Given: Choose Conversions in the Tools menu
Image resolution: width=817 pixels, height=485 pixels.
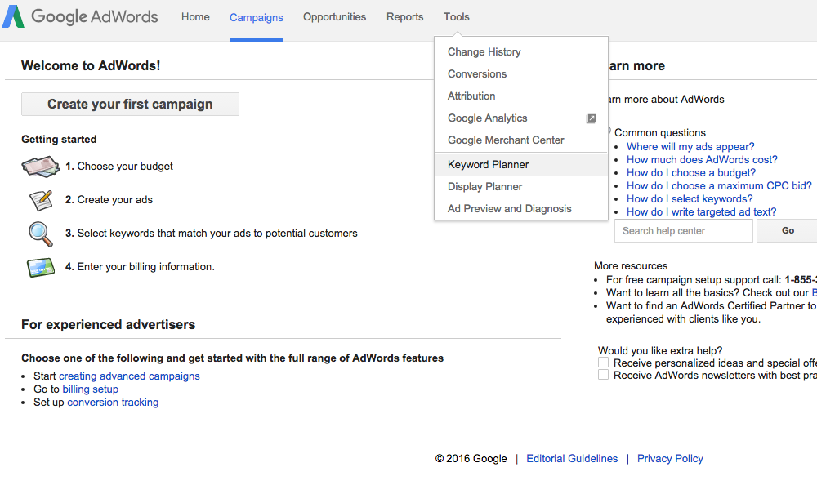Looking at the screenshot, I should point(521,74).
